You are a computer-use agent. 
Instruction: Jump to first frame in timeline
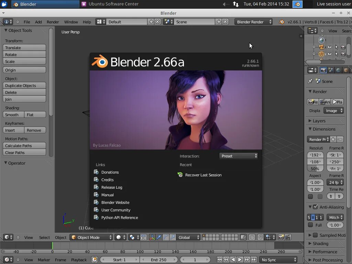(219, 260)
